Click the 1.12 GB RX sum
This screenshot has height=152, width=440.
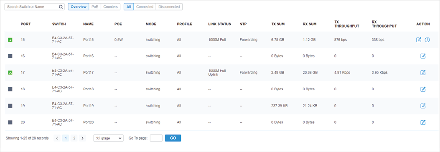(309, 40)
